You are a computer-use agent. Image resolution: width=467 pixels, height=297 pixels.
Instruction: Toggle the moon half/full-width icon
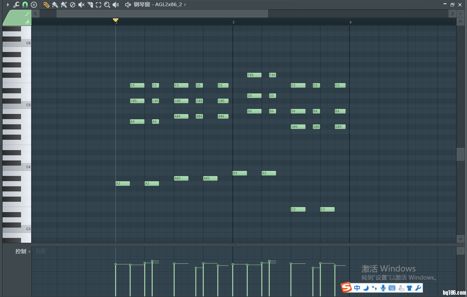coord(366,288)
